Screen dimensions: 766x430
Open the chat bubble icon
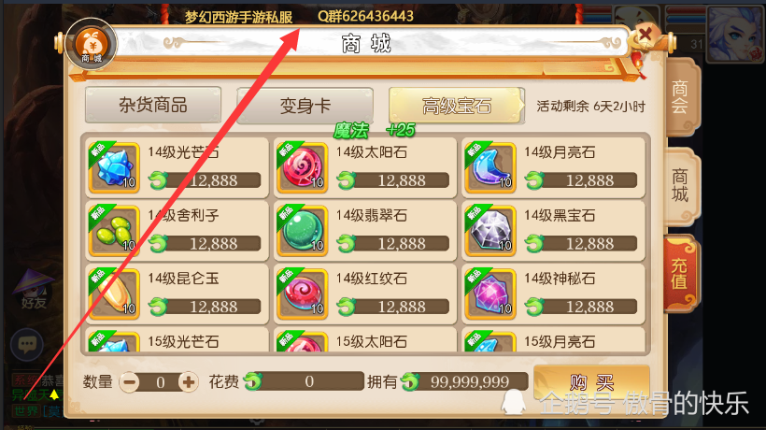27,345
